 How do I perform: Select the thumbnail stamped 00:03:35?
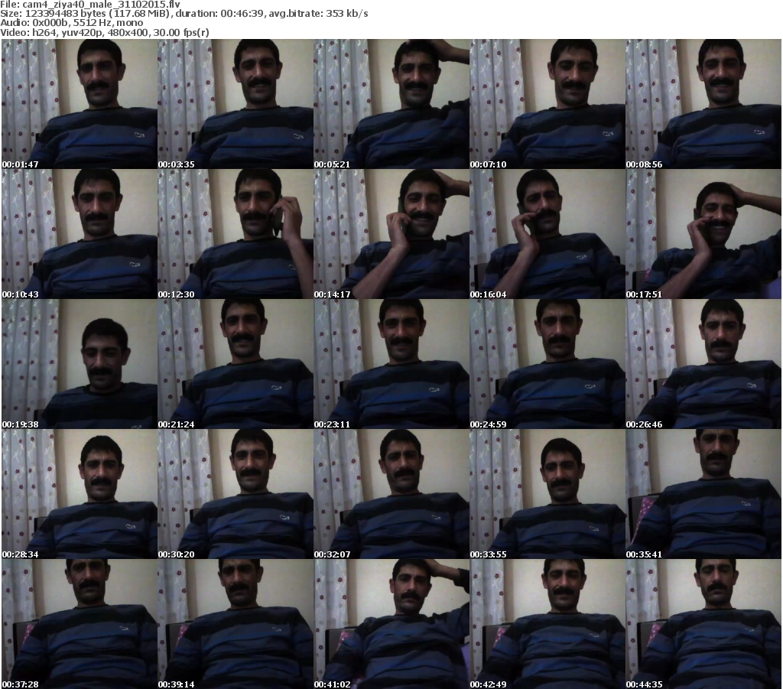(x=236, y=104)
